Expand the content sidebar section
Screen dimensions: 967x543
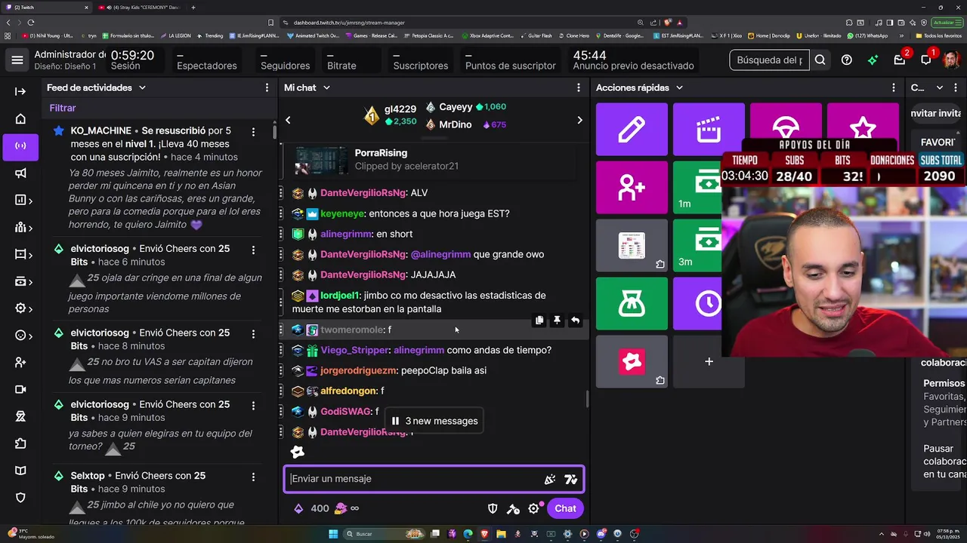point(23,254)
